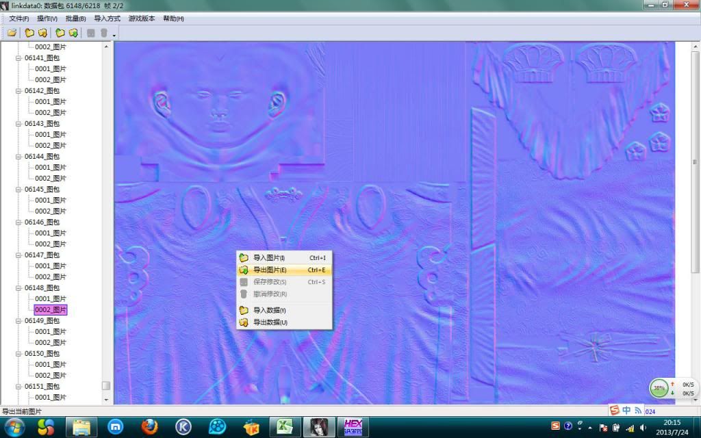Viewport: 701px width, 438px height.
Task: Open the 游戏版本 menu
Action: [x=142, y=18]
